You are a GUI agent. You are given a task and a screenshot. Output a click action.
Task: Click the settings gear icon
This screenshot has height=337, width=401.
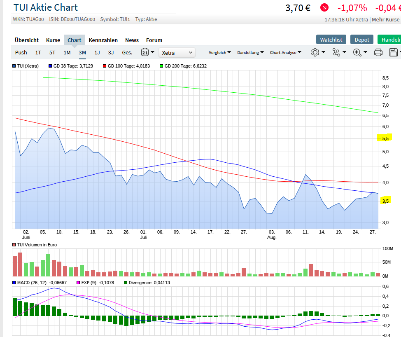[315, 52]
